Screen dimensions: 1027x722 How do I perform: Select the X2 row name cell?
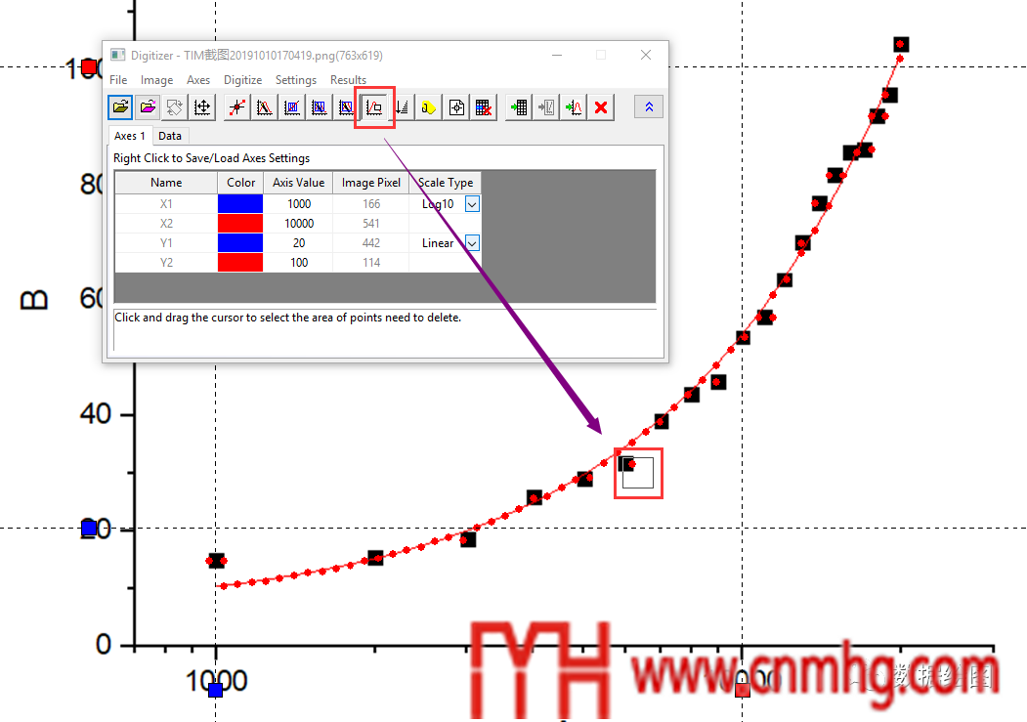(x=166, y=224)
